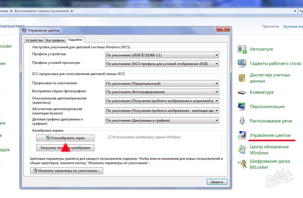
Task: Open the Распознавание речи microphone icon
Action: pyautogui.click(x=242, y=121)
